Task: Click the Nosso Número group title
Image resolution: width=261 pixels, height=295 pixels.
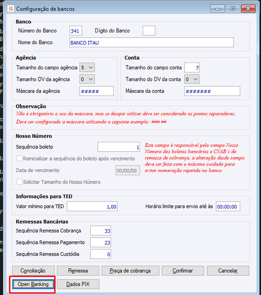Action: (34, 136)
